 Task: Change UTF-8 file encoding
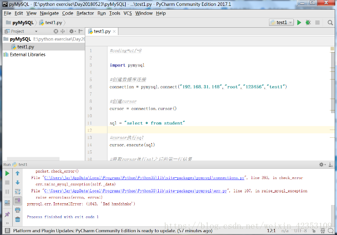point(301,231)
